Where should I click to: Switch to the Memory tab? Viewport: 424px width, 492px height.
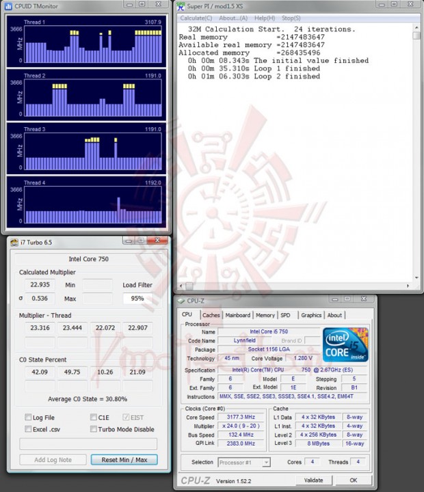pyautogui.click(x=265, y=315)
